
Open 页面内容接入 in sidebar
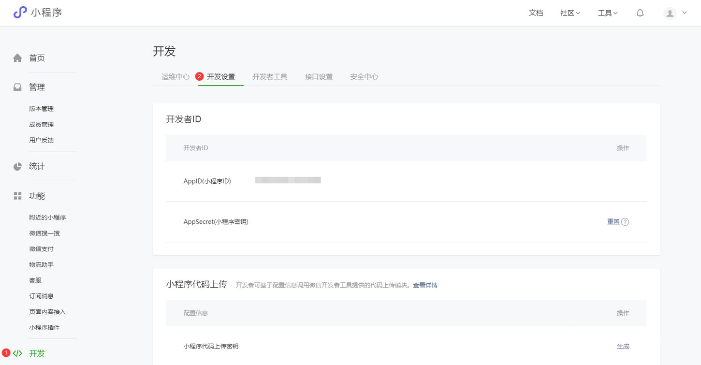tap(47, 312)
